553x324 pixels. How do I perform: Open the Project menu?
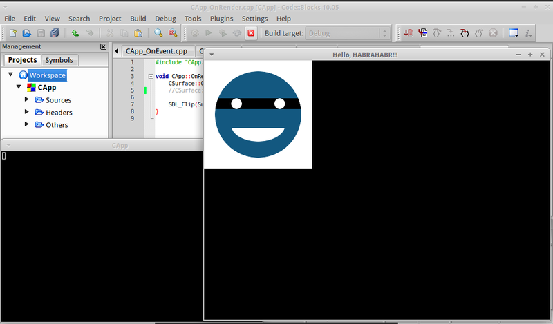[110, 19]
